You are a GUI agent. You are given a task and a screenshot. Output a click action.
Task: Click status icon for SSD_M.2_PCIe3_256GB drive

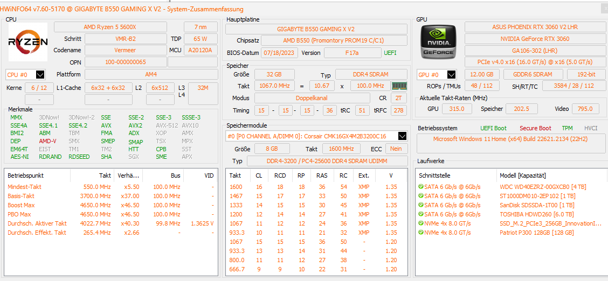point(421,223)
